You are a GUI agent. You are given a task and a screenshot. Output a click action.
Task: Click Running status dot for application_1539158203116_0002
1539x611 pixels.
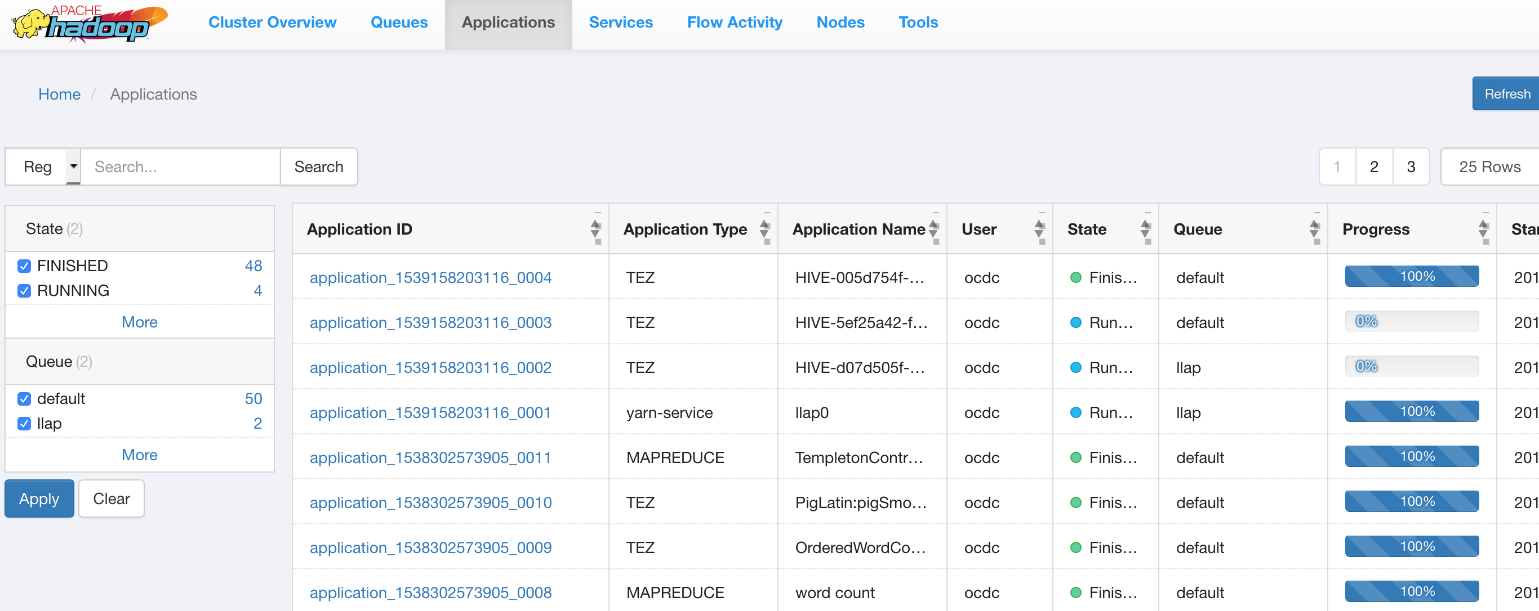tap(1075, 367)
